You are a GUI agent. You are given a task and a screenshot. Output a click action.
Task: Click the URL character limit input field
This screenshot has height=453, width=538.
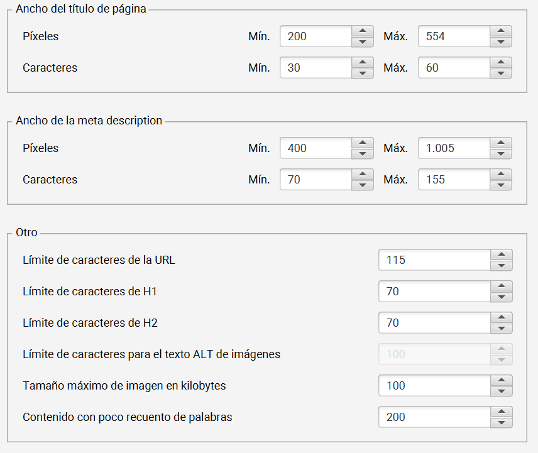[434, 259]
